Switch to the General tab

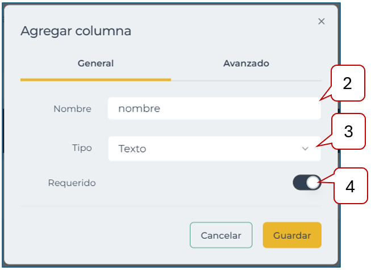[95, 64]
